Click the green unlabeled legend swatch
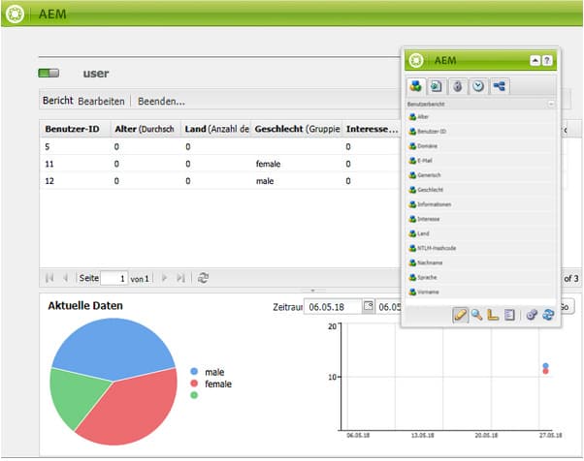 pyautogui.click(x=194, y=395)
